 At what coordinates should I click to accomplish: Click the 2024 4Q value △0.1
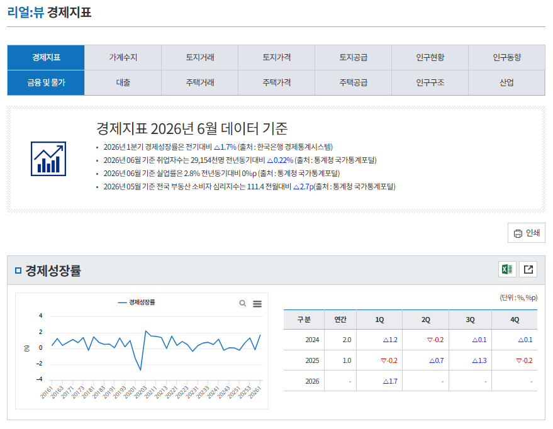point(525,340)
